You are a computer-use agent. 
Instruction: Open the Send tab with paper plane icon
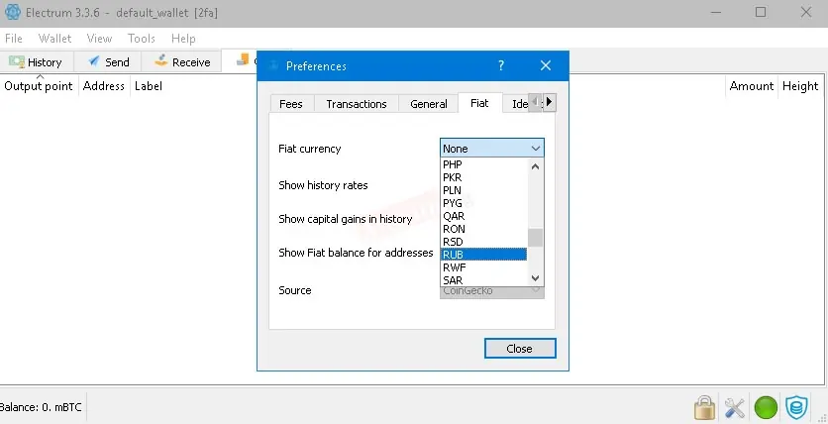point(108,61)
